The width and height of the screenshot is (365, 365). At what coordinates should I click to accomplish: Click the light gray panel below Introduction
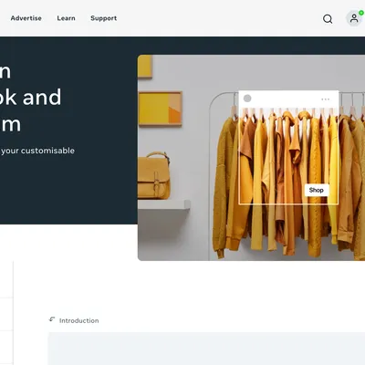[207, 349]
